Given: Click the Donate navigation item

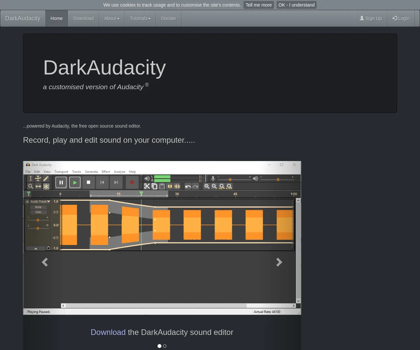Looking at the screenshot, I should point(168,19).
